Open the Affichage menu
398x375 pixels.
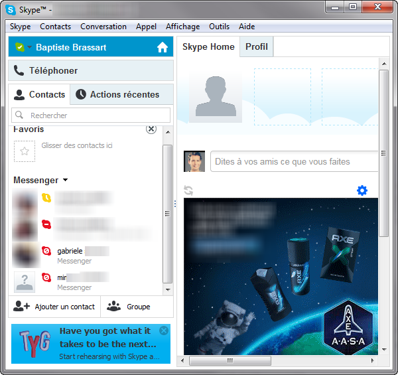tap(183, 27)
